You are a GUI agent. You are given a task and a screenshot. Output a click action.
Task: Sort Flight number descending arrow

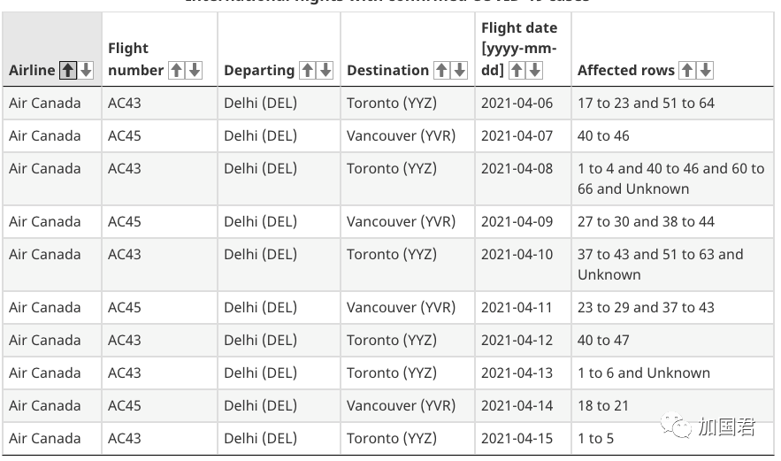click(x=195, y=70)
